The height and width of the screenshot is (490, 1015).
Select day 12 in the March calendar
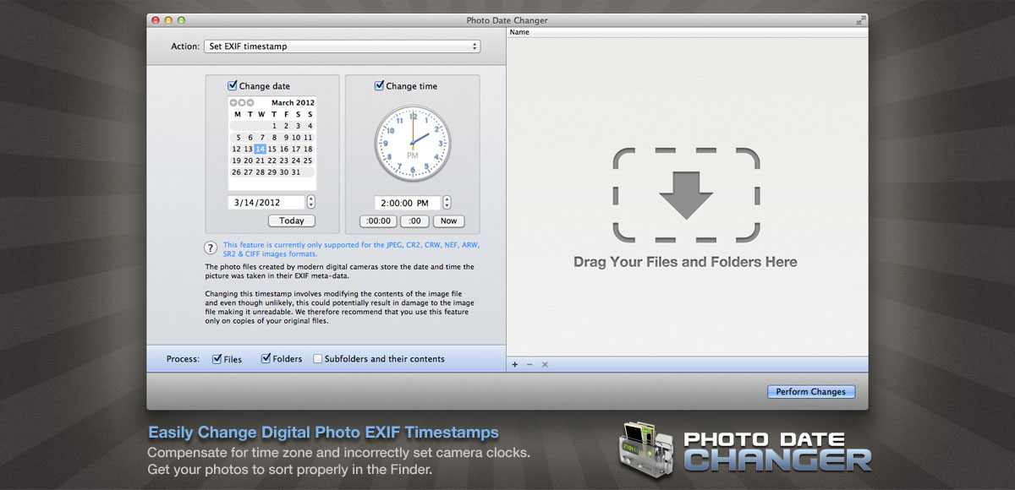click(x=237, y=149)
